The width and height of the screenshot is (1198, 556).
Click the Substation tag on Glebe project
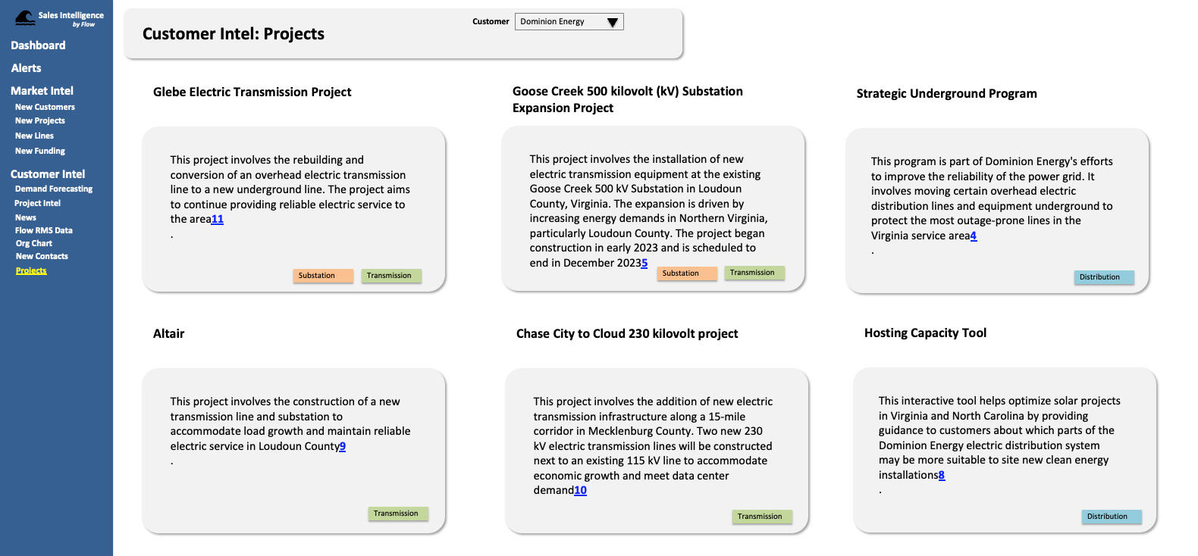[323, 276]
